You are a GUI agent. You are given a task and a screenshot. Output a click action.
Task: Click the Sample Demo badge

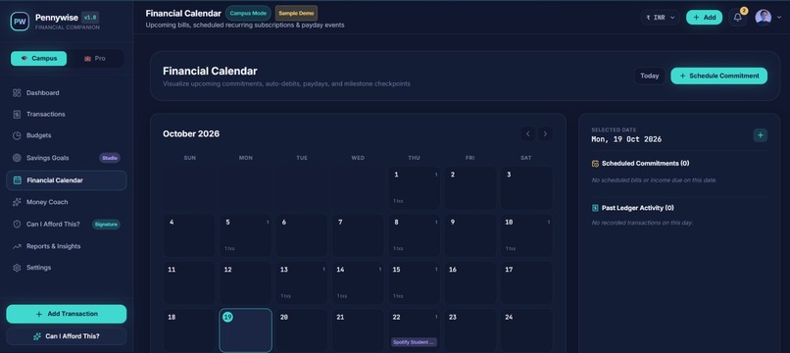pyautogui.click(x=296, y=13)
